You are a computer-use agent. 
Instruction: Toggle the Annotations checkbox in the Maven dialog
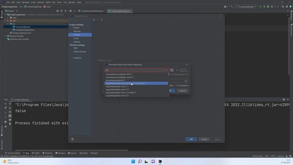176,86
